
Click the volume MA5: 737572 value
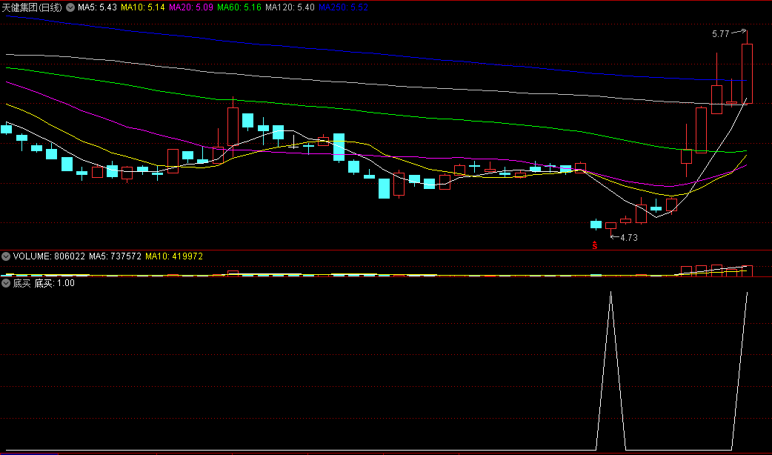pos(116,256)
